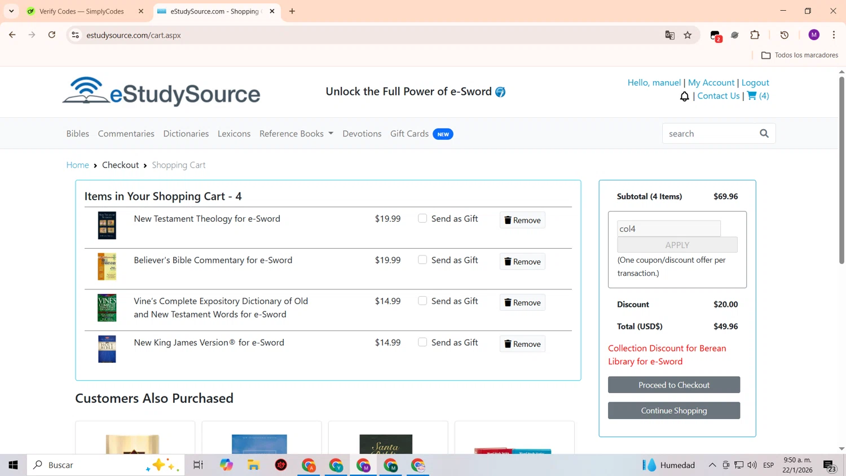Open My Account link

tap(711, 82)
